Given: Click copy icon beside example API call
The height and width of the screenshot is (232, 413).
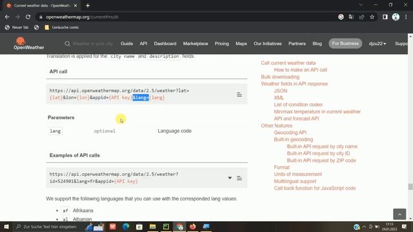Looking at the screenshot, I should click(x=239, y=178).
